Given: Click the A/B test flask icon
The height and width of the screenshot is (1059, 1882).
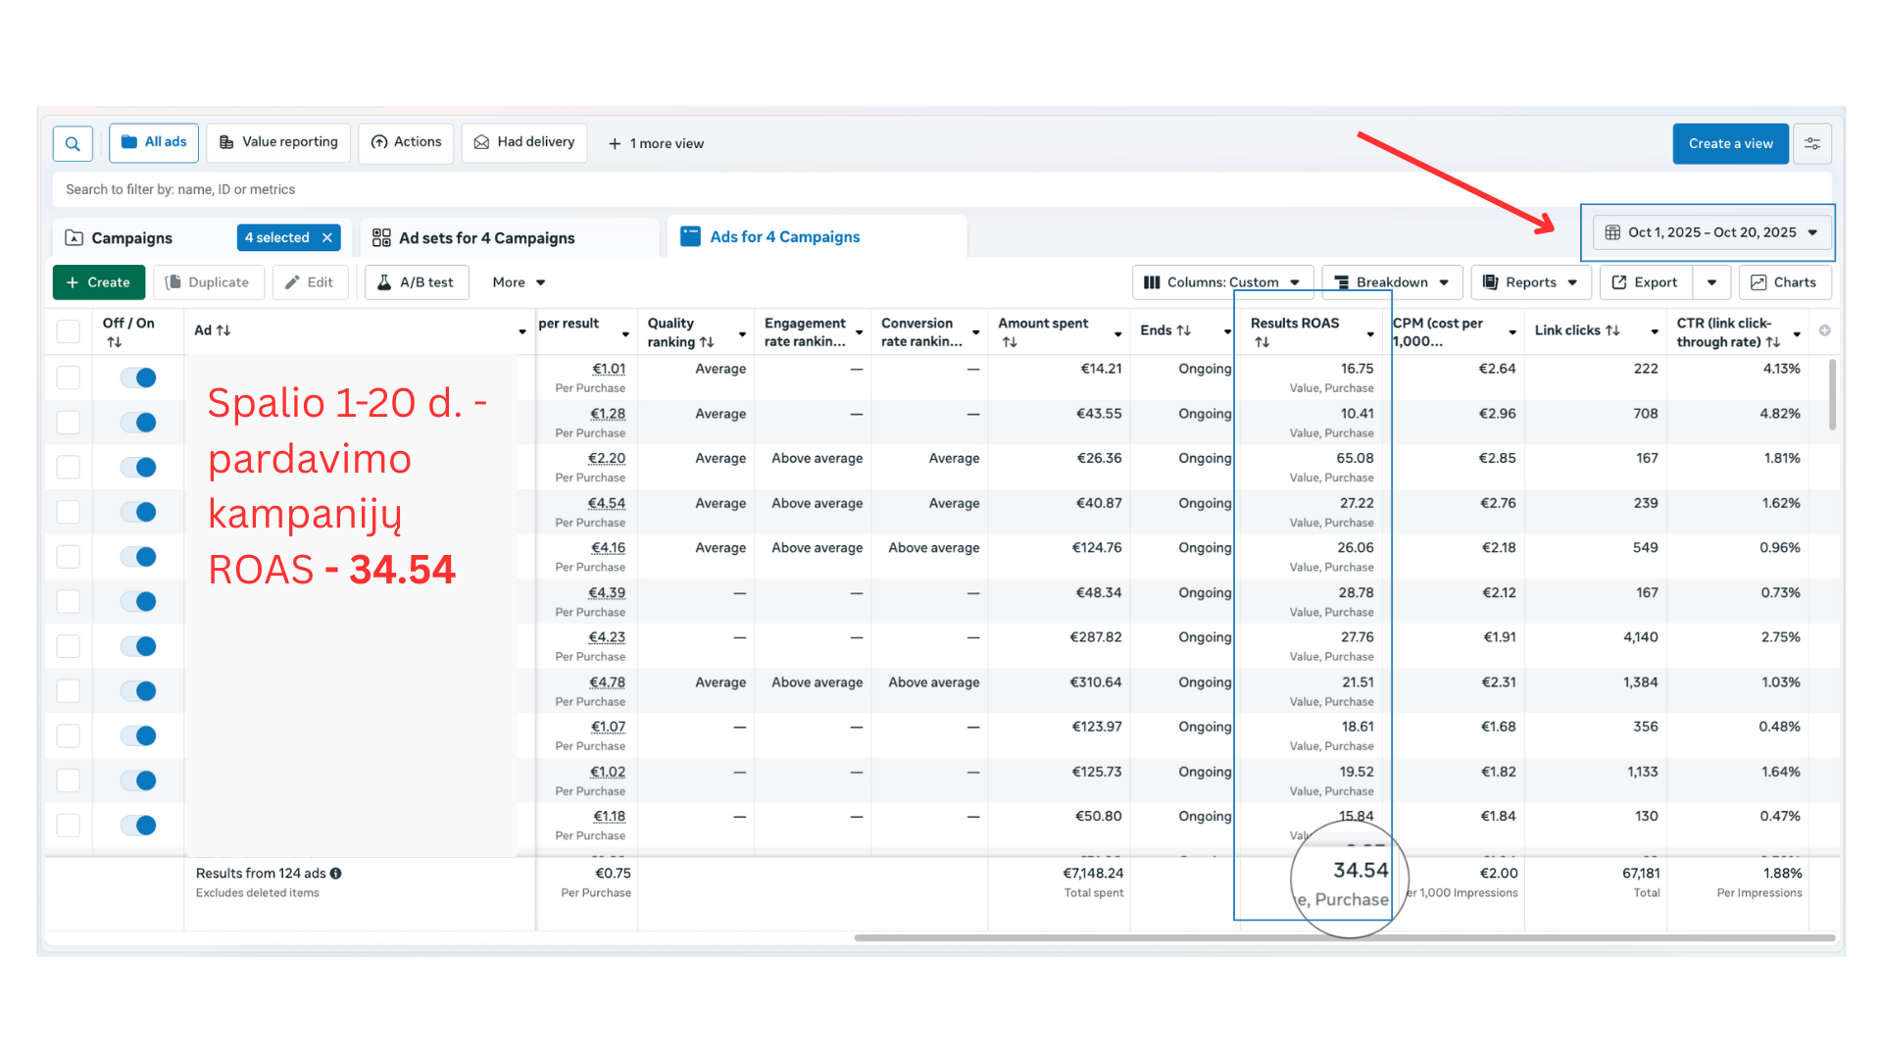Looking at the screenshot, I should tap(385, 282).
